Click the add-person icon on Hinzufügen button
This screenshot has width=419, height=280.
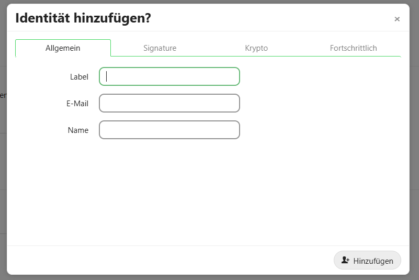345,260
